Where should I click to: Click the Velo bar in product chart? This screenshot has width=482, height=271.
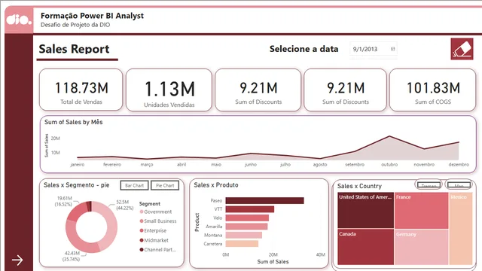pos(247,218)
